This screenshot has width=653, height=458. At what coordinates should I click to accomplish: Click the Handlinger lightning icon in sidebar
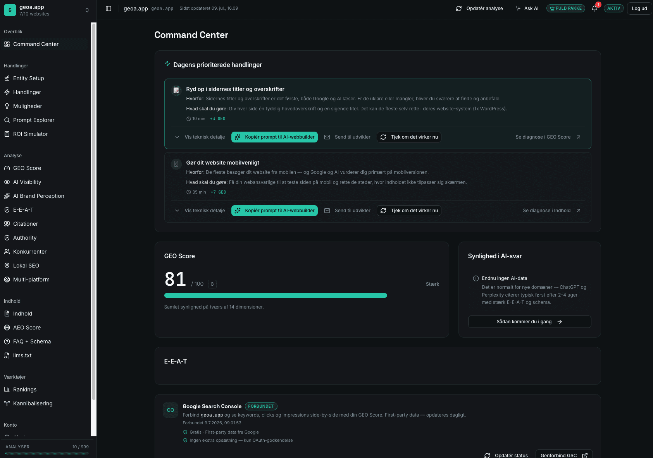tap(7, 92)
